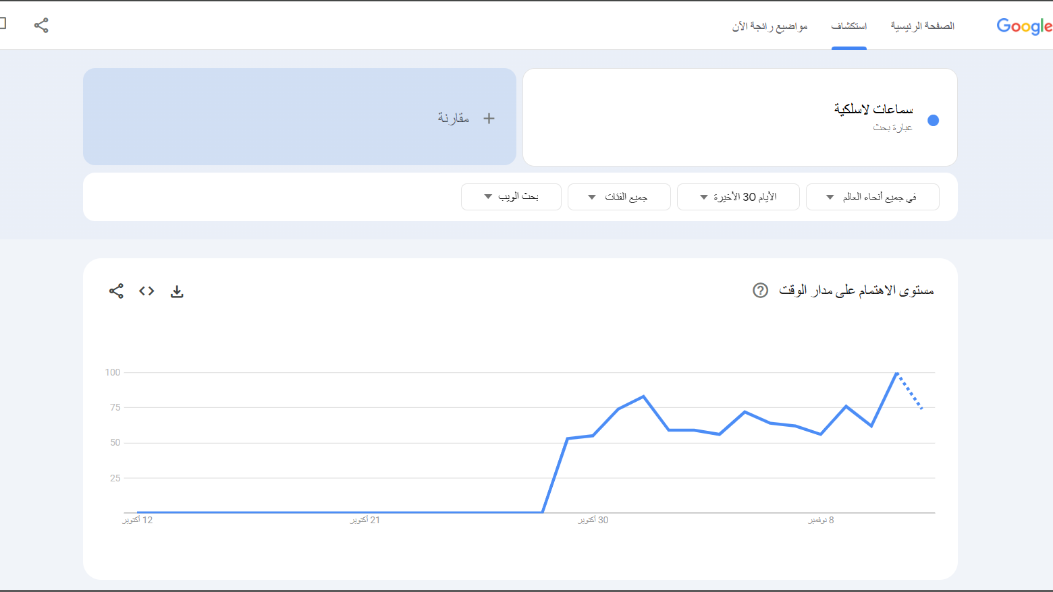Click the share icon above the trends chart
Image resolution: width=1053 pixels, height=592 pixels.
tap(116, 291)
